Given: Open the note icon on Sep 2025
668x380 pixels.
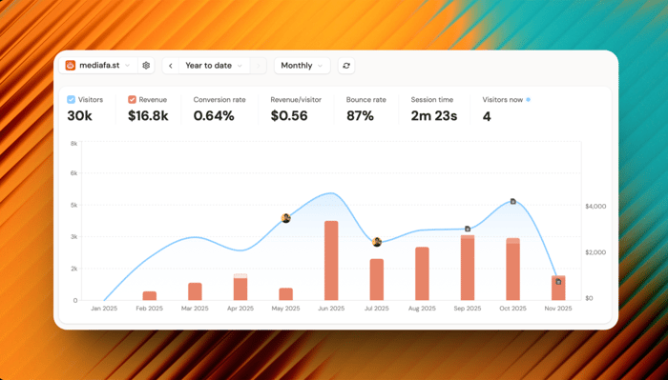Looking at the screenshot, I should (468, 229).
